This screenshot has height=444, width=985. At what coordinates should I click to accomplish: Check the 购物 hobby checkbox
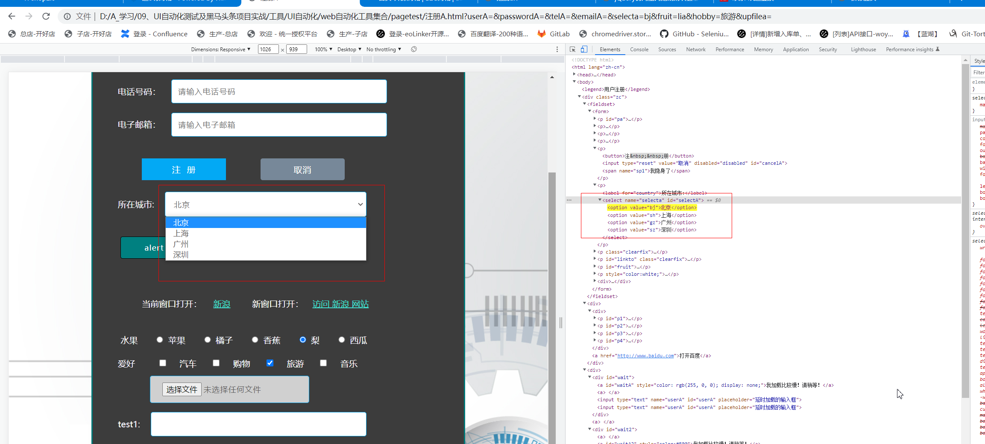[x=216, y=363]
